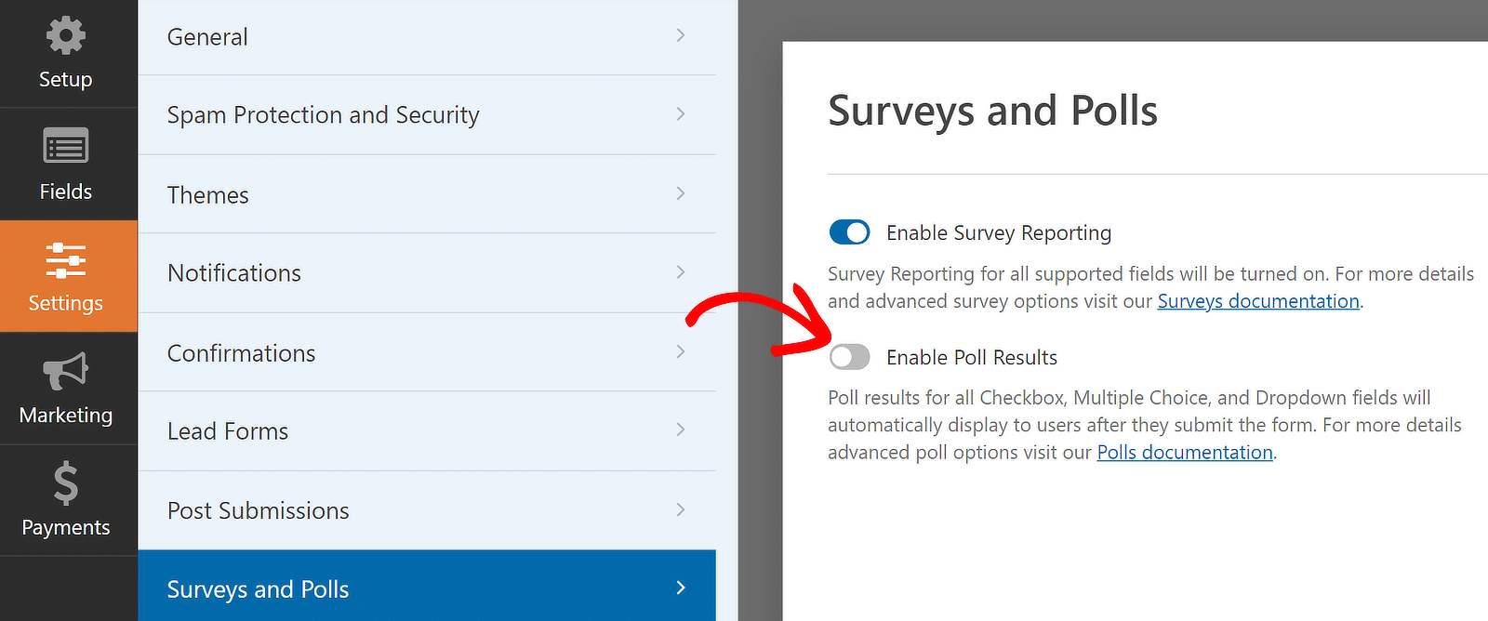The height and width of the screenshot is (621, 1488).
Task: Open Spam Protection and Security settings
Action: (x=323, y=114)
